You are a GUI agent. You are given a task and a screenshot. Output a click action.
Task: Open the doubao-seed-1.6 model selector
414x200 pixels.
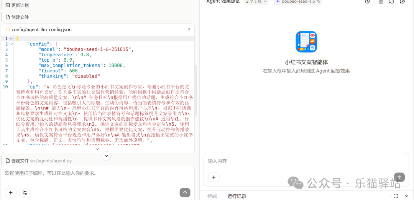click(297, 2)
